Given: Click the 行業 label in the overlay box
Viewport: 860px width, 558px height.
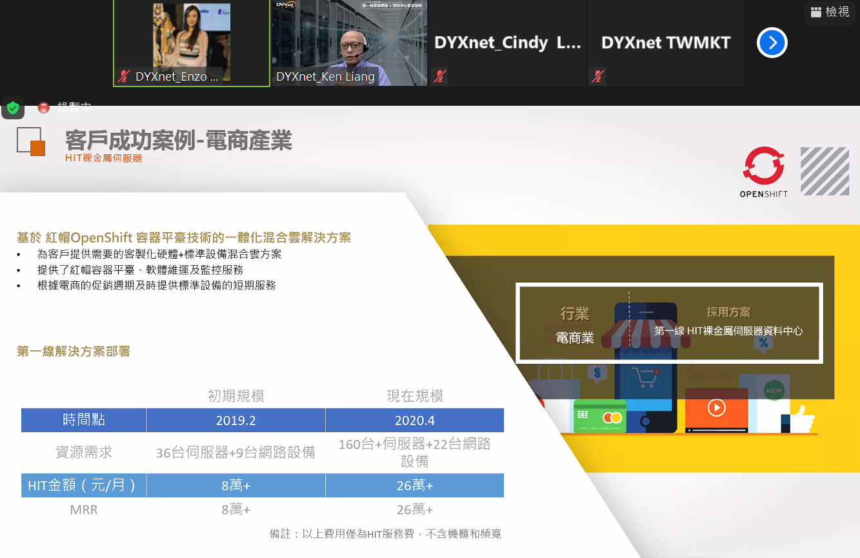Looking at the screenshot, I should (574, 314).
